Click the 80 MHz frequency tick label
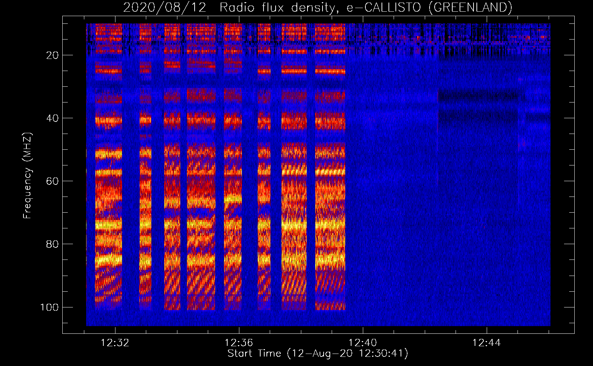593x366 pixels. coord(52,244)
